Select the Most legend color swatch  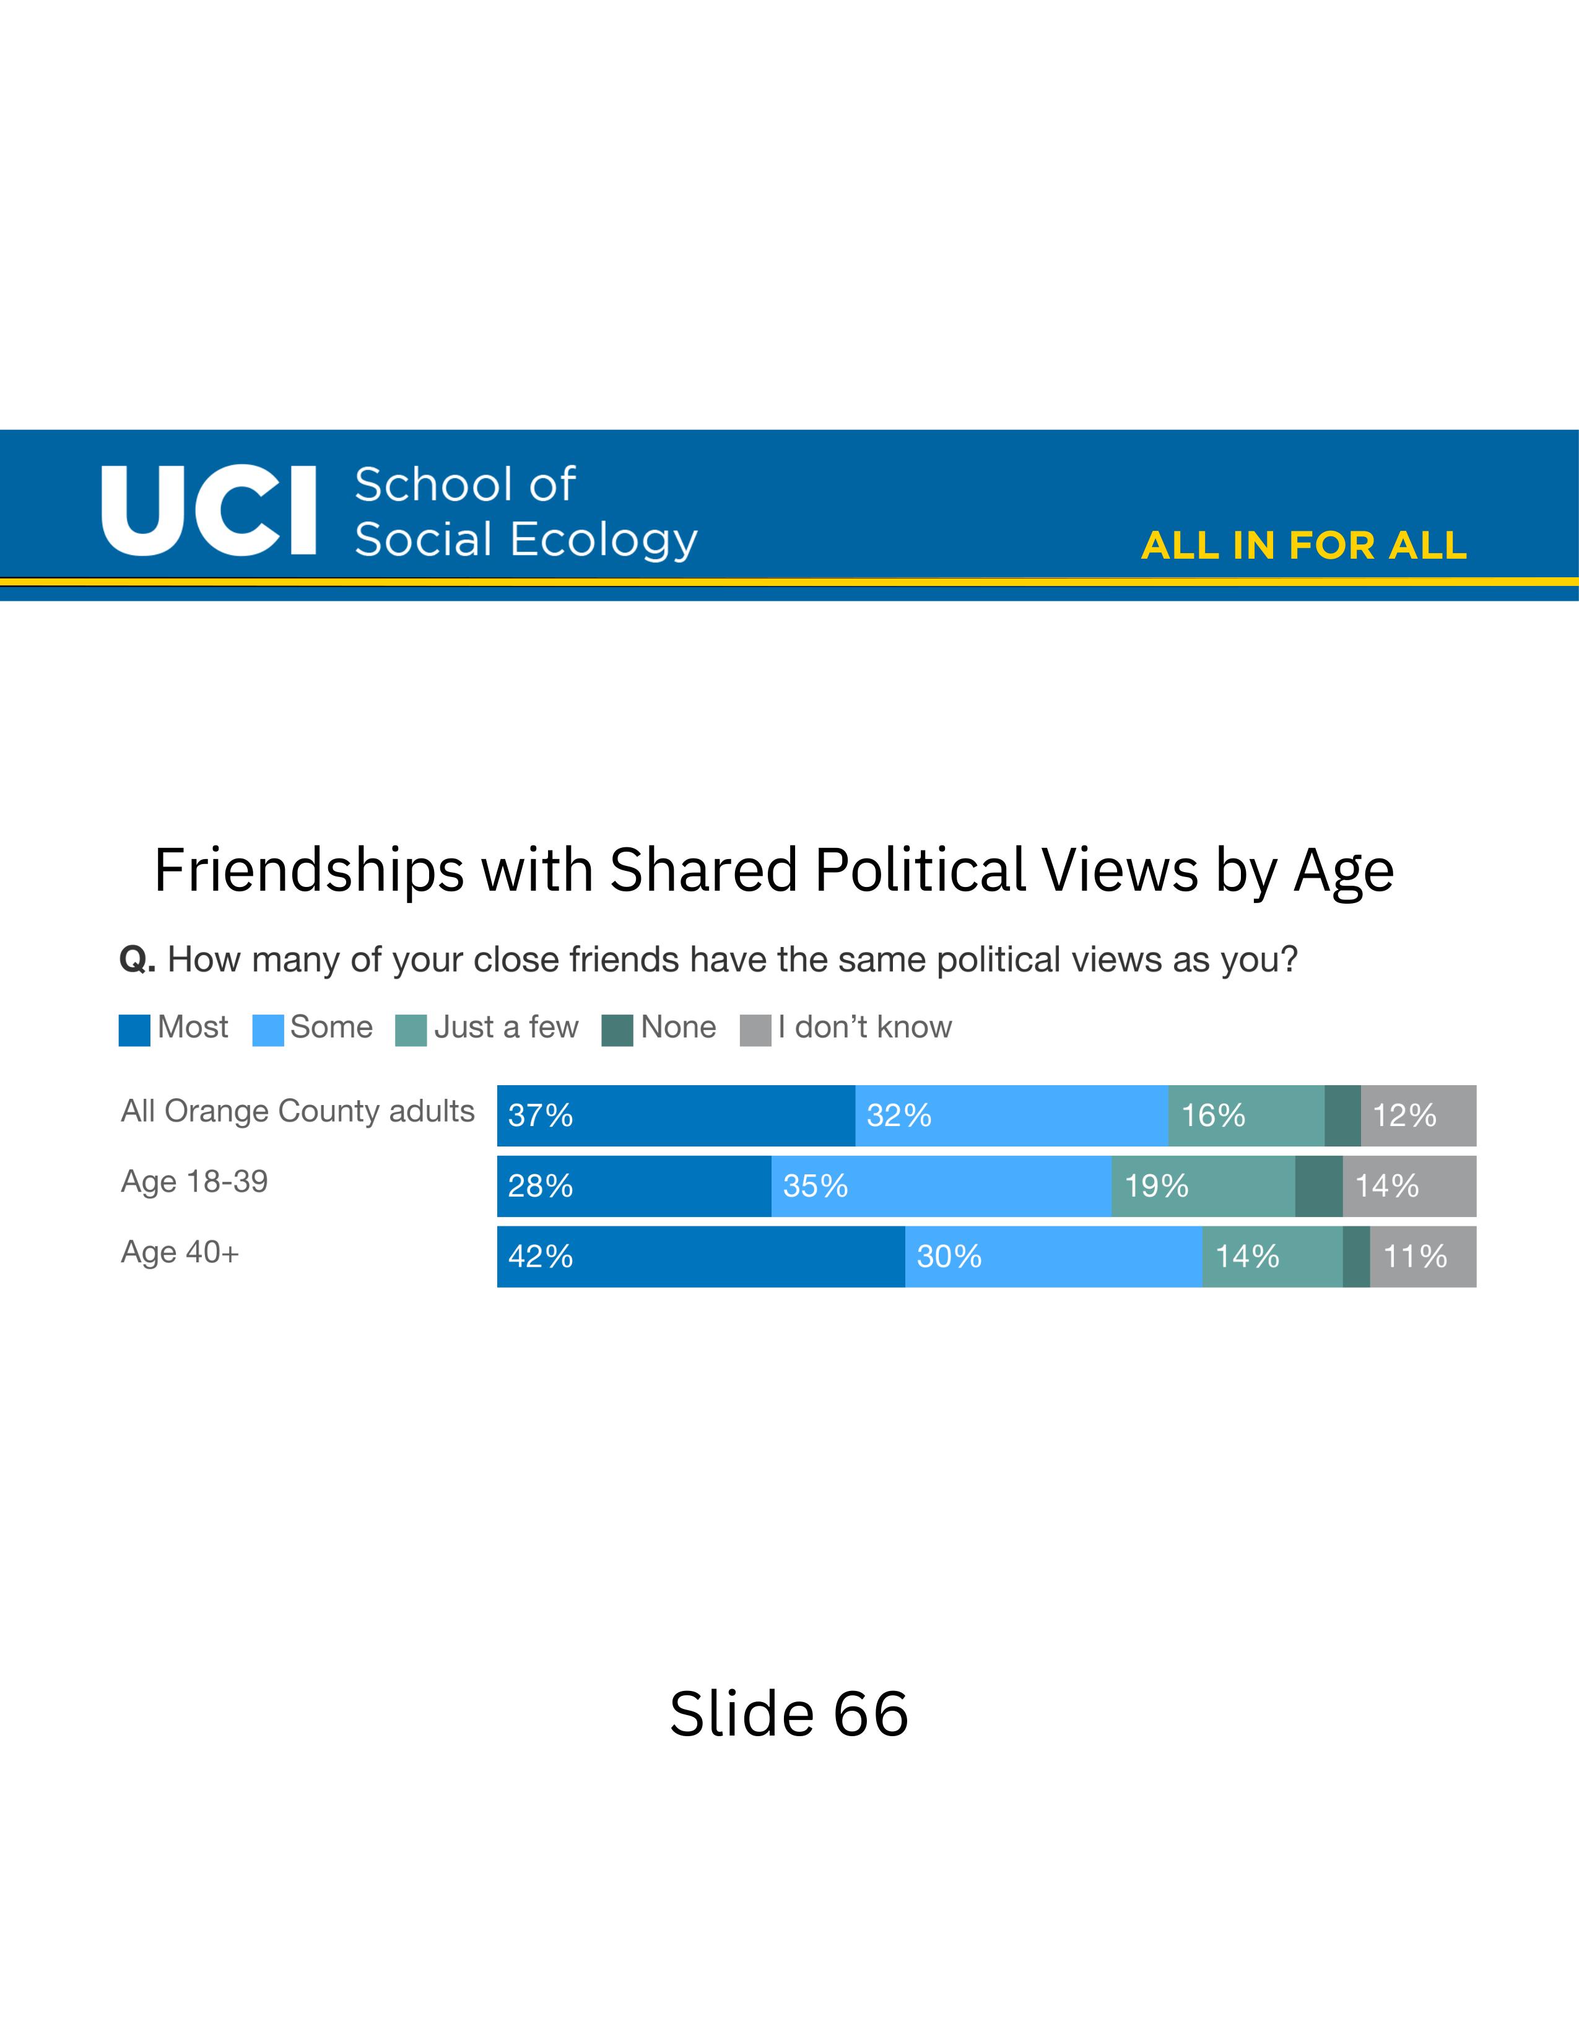[135, 1031]
